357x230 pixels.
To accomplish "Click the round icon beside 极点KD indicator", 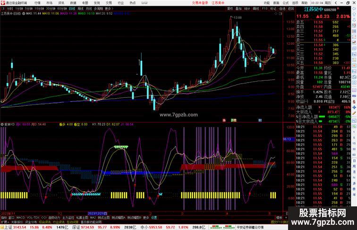I will 2,125.
